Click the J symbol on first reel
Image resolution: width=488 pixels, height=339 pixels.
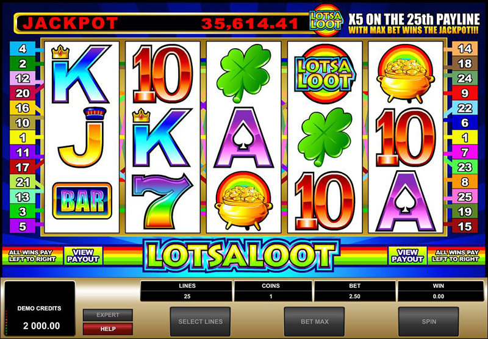tap(82, 137)
